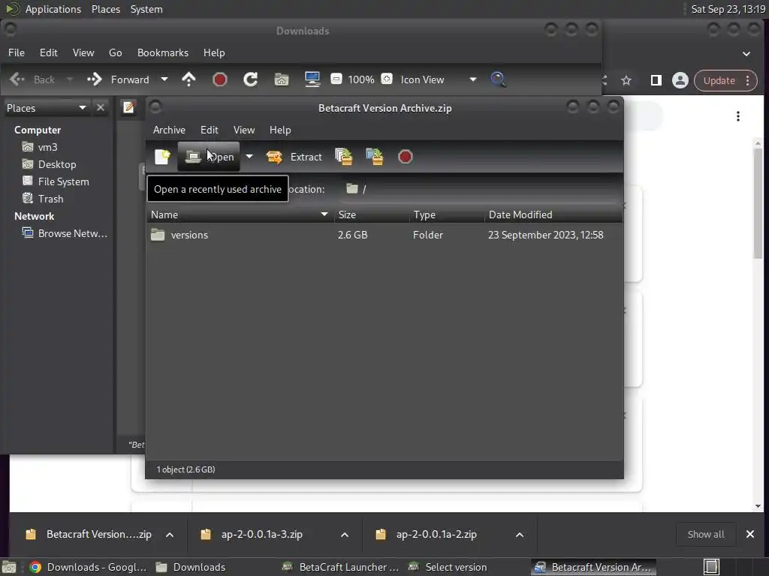Open the File menu in the Downloads window

pos(17,52)
